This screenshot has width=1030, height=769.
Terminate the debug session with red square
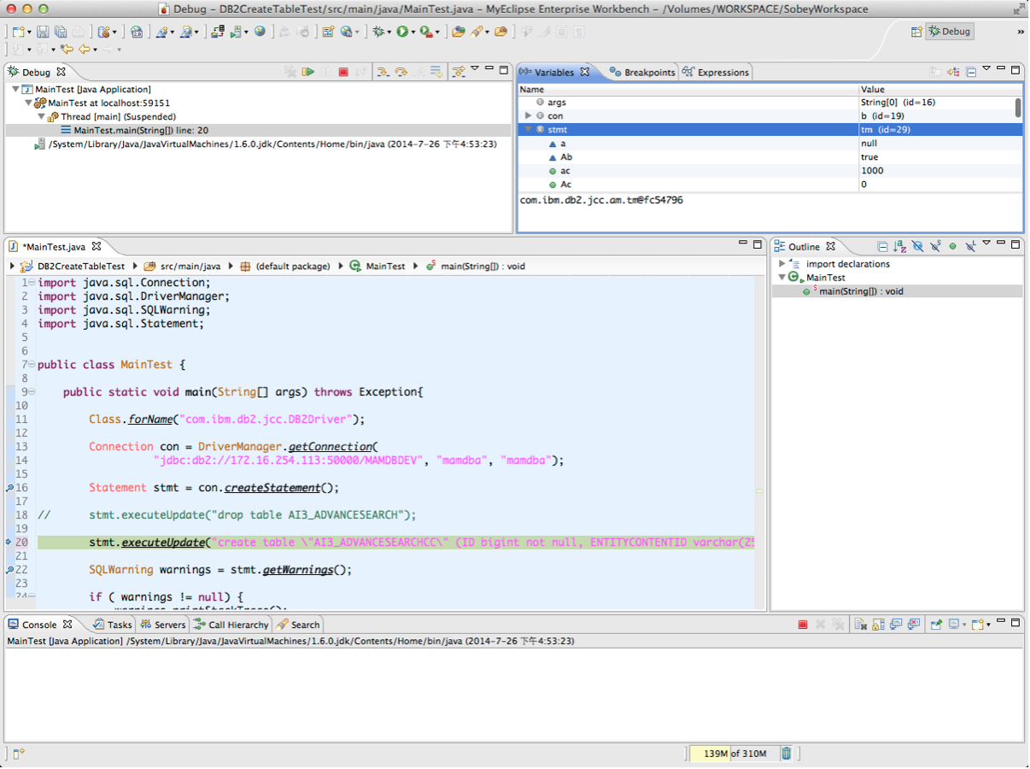[343, 73]
